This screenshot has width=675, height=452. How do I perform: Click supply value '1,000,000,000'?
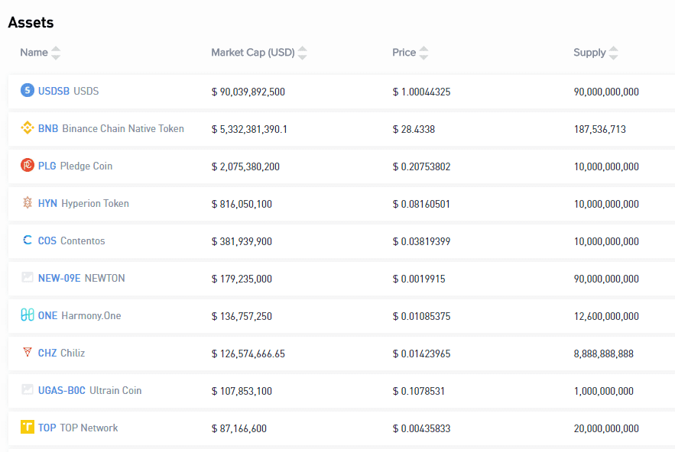604,391
